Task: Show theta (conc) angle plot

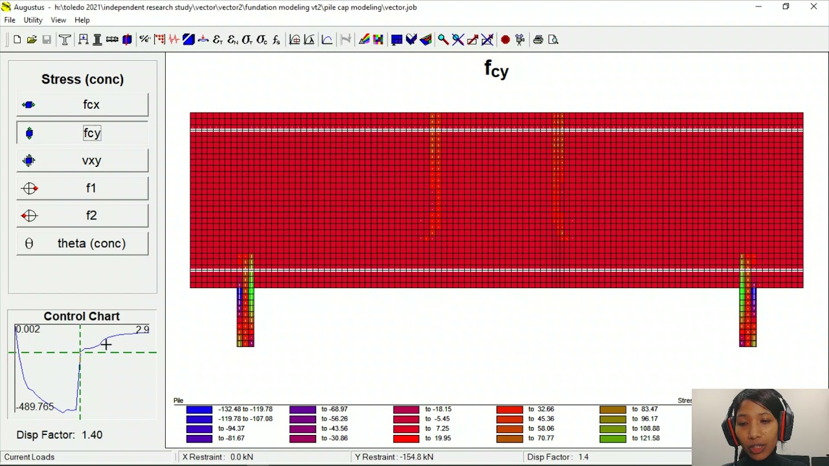Action: (x=82, y=243)
